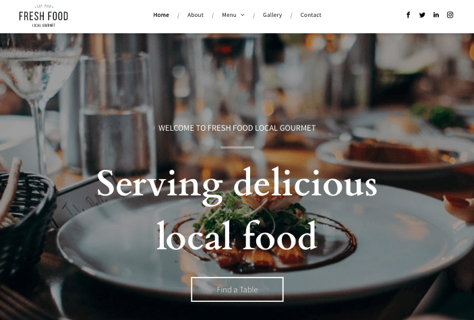The width and height of the screenshot is (474, 320).
Task: Click the 'LOCAL GOURMET' tagline under logo
Action: tap(44, 26)
